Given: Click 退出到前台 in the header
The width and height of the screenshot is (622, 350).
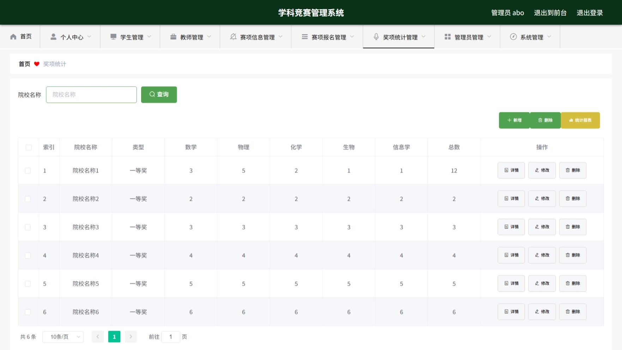Looking at the screenshot, I should pyautogui.click(x=550, y=13).
